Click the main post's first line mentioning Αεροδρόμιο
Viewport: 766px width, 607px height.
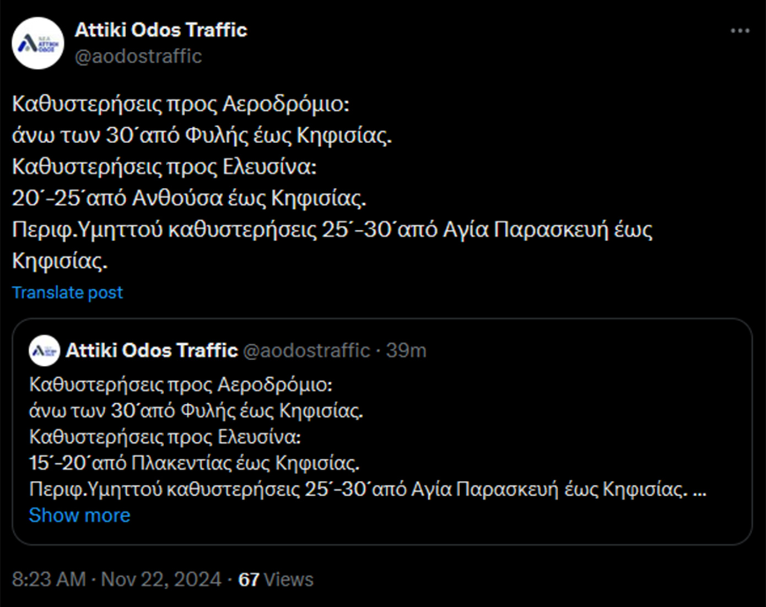pyautogui.click(x=181, y=104)
